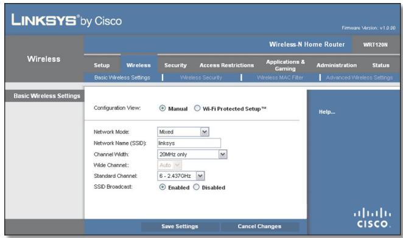Screen dimensions: 403x238
Task: Click the Basic Wireless Settings sidebar heading
Action: tap(47, 96)
